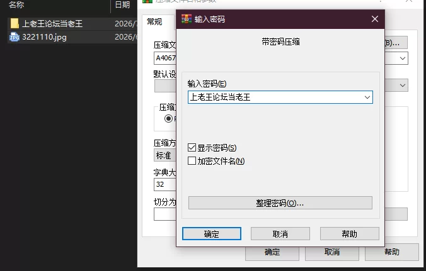Open the 标准 compression method dropdown
The height and width of the screenshot is (271, 426).
pyautogui.click(x=165, y=155)
